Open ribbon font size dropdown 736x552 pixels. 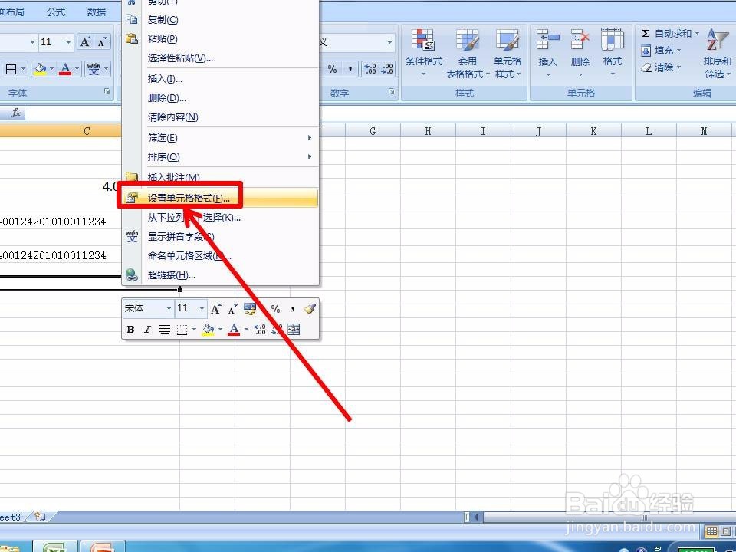click(x=68, y=42)
